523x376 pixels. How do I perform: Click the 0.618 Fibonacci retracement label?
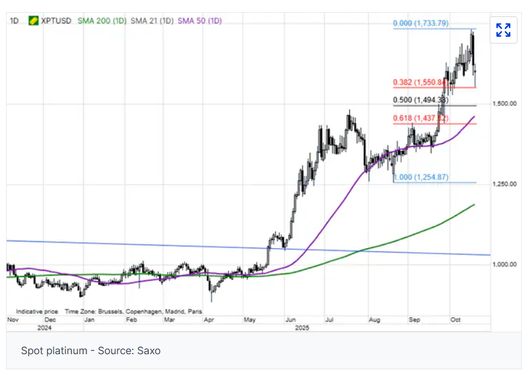tap(421, 119)
